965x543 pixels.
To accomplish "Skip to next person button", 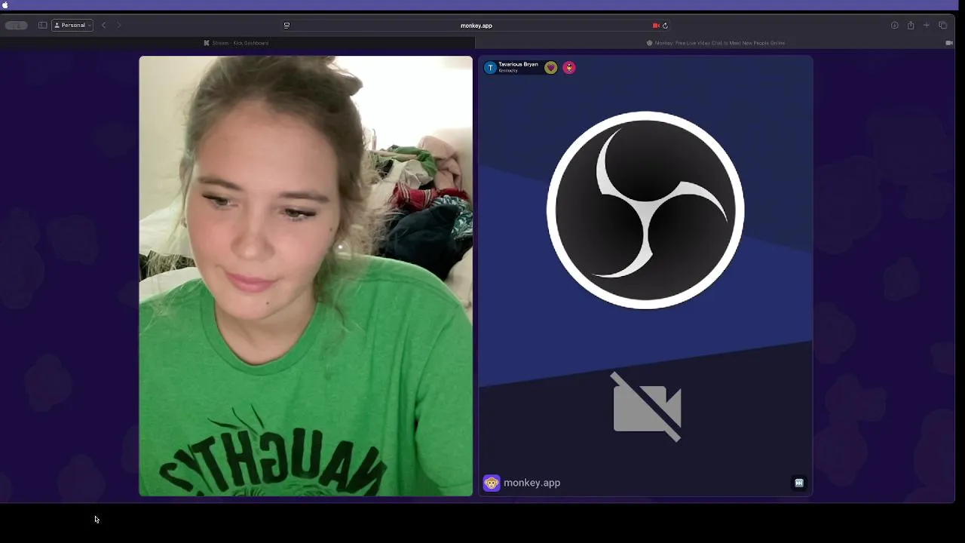I will pyautogui.click(x=799, y=483).
